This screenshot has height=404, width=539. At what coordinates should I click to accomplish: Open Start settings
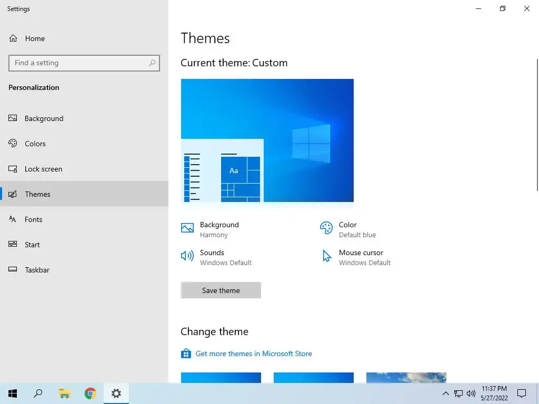click(84, 245)
